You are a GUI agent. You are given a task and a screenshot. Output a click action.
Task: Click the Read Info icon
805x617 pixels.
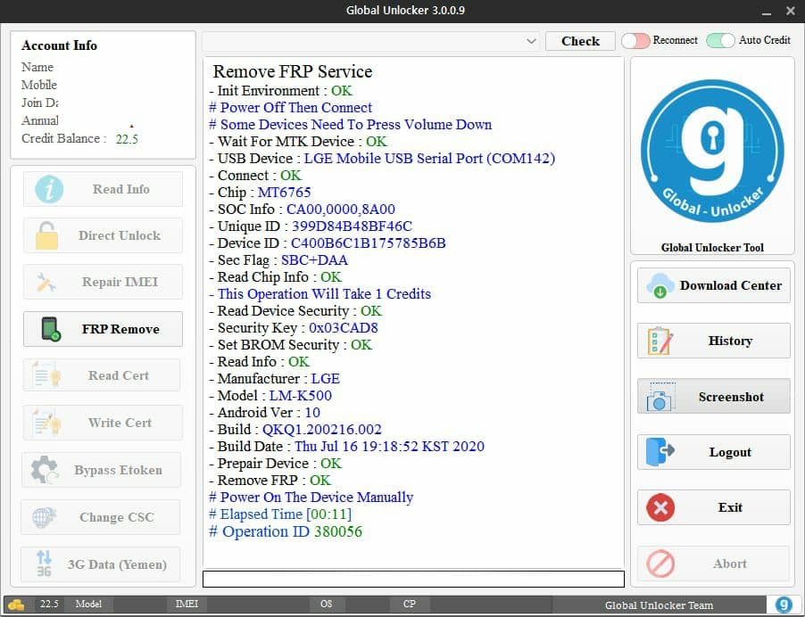tap(49, 189)
